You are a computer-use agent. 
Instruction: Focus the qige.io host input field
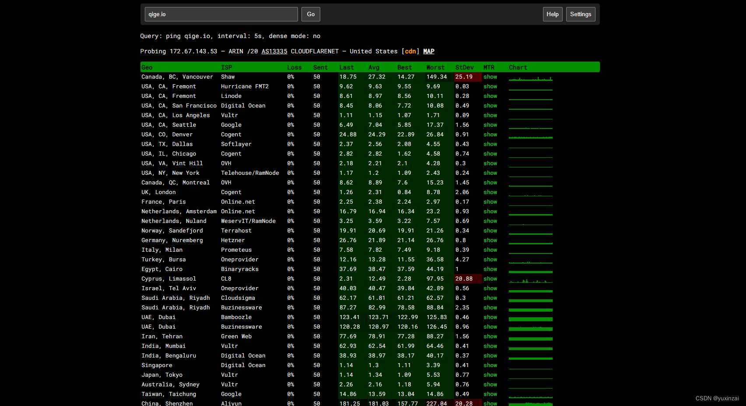(x=221, y=14)
